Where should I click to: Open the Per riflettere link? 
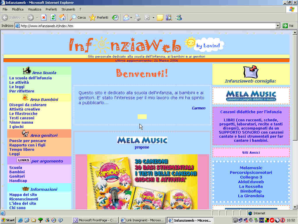pos(22,91)
